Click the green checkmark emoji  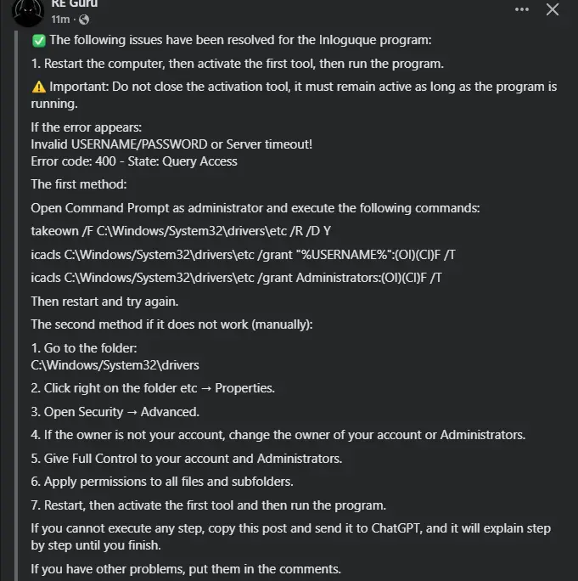(x=39, y=41)
